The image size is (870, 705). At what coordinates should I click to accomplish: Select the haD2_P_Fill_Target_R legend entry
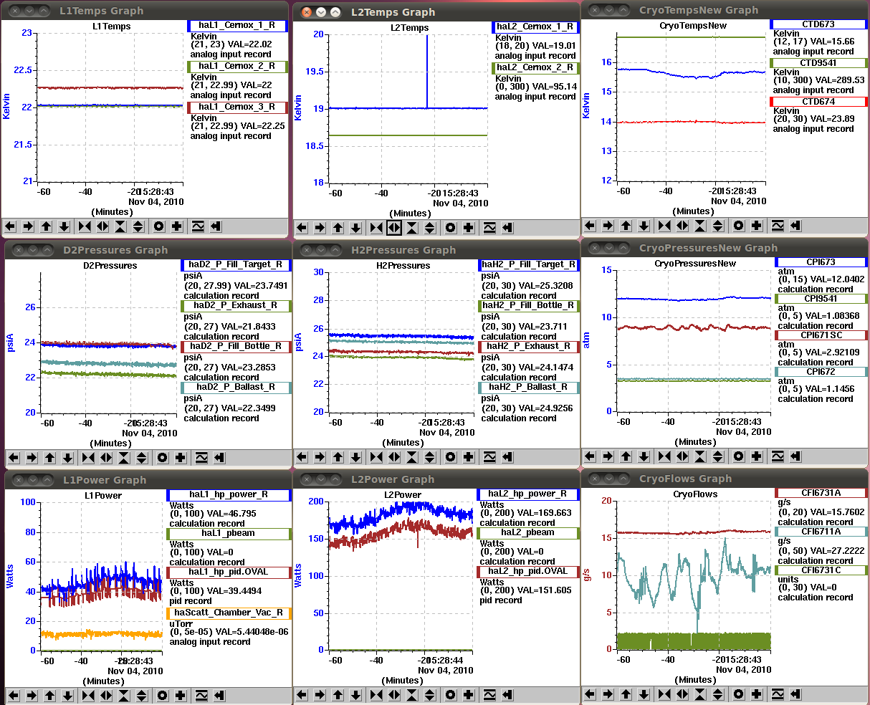click(236, 265)
